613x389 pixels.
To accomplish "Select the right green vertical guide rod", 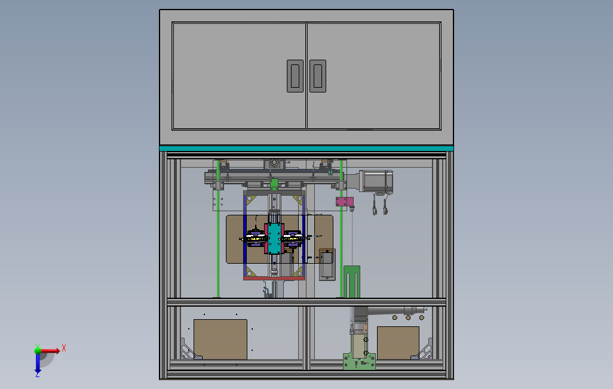I will (x=341, y=229).
